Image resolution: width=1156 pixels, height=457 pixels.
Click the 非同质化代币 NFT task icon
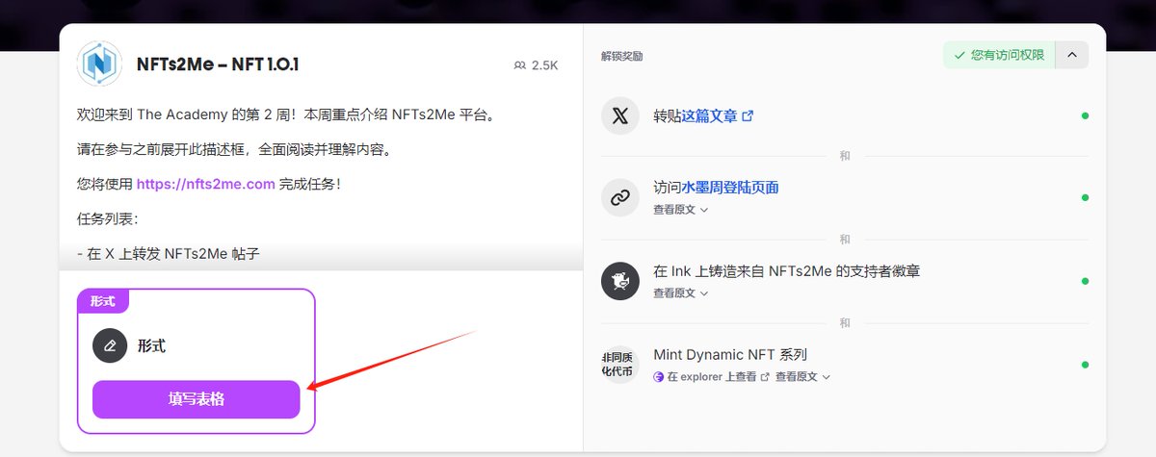620,365
